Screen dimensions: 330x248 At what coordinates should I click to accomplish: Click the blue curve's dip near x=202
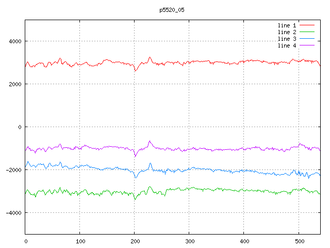tap(136, 178)
